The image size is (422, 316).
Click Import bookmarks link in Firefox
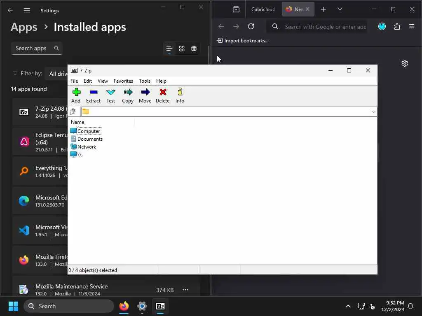click(x=243, y=41)
